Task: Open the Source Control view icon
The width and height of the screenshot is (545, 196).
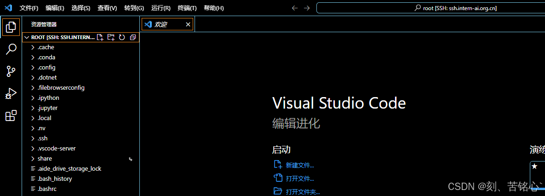Action: click(11, 72)
